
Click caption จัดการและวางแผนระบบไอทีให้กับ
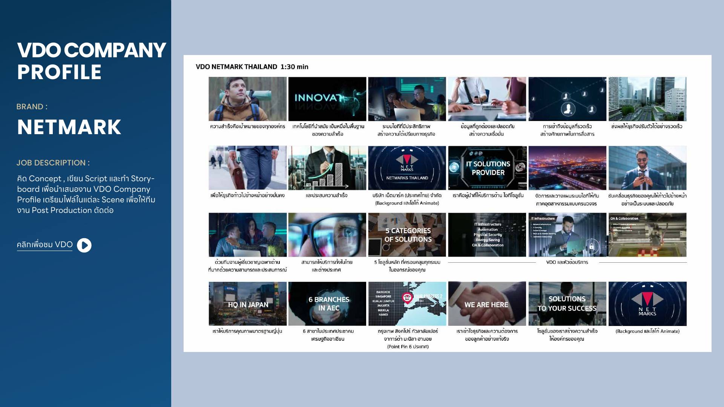(567, 196)
